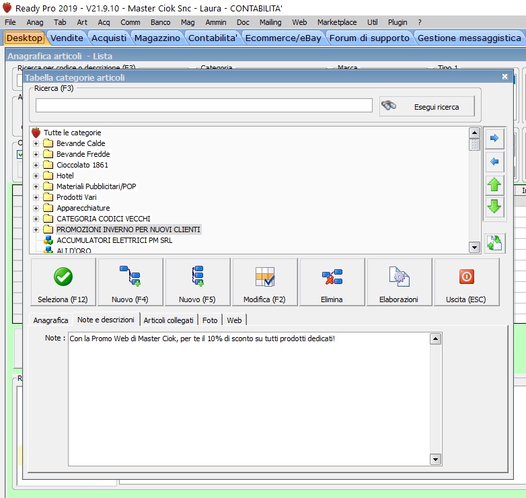Open the Vendite main tab
The image size is (526, 498).
[67, 38]
